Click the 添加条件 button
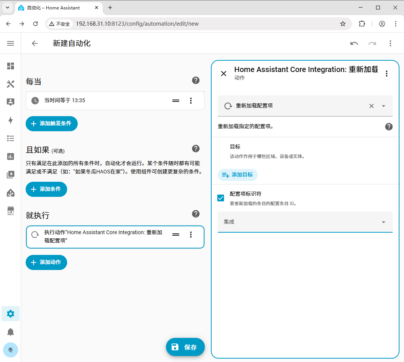The width and height of the screenshot is (404, 362). 46,189
